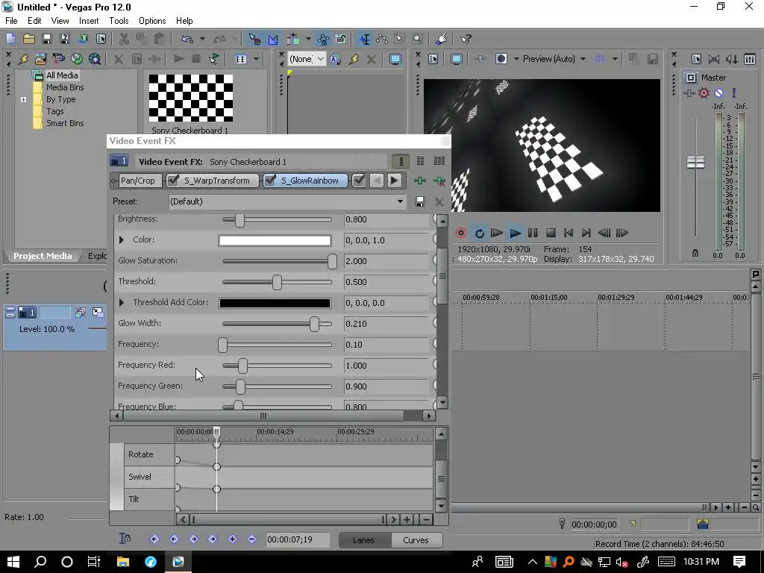Viewport: 764px width, 573px height.
Task: Click the preview Play button
Action: (x=515, y=233)
